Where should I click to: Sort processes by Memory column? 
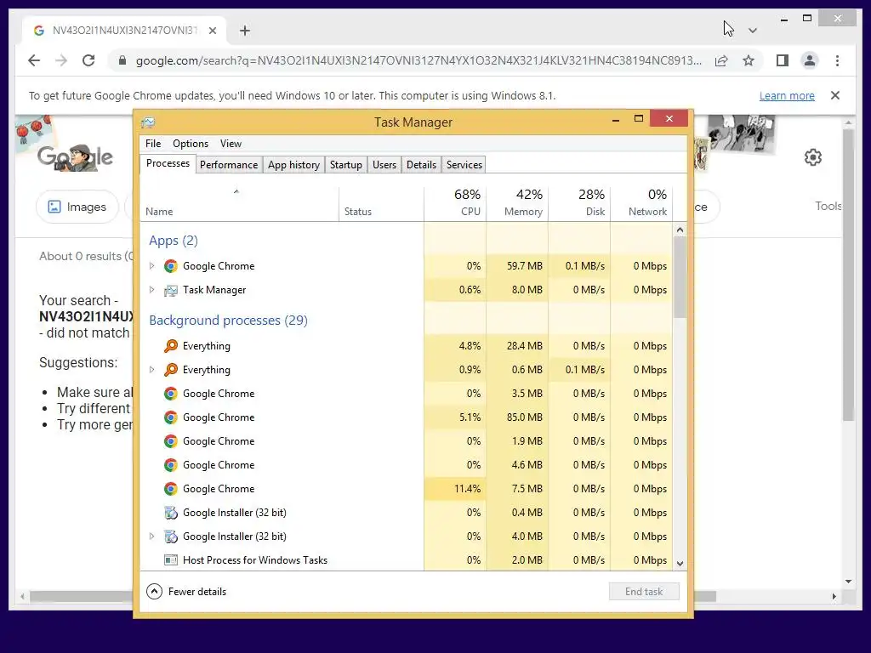point(517,204)
